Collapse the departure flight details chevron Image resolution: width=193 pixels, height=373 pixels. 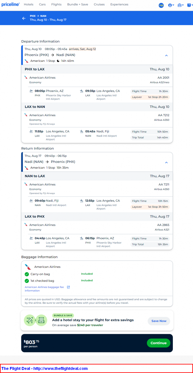pos(166,56)
